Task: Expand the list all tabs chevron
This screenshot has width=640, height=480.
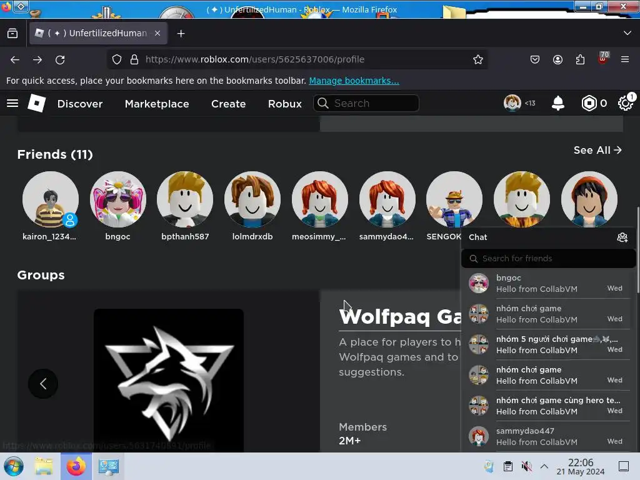Action: pos(627,33)
